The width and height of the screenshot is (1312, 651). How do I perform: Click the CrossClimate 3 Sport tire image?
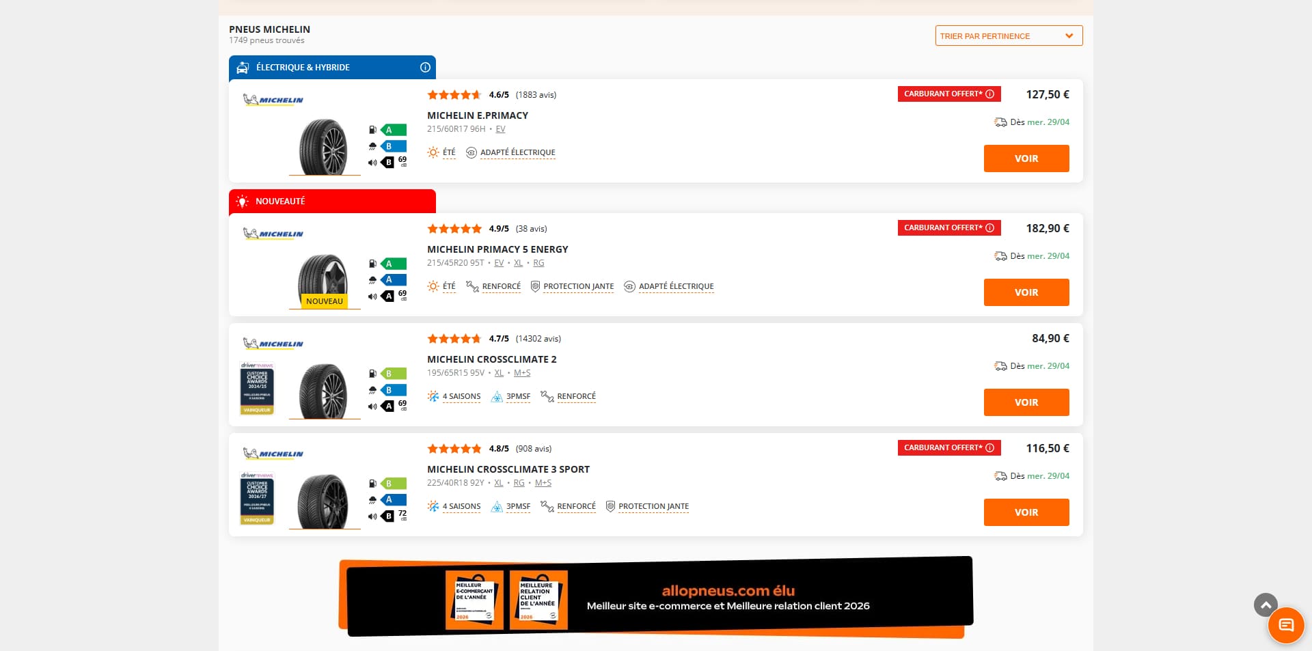point(323,501)
